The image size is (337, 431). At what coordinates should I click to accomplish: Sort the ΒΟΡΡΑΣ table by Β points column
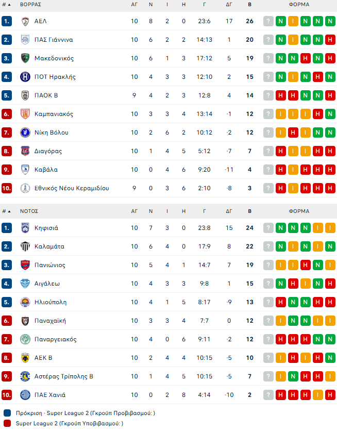[250, 4]
